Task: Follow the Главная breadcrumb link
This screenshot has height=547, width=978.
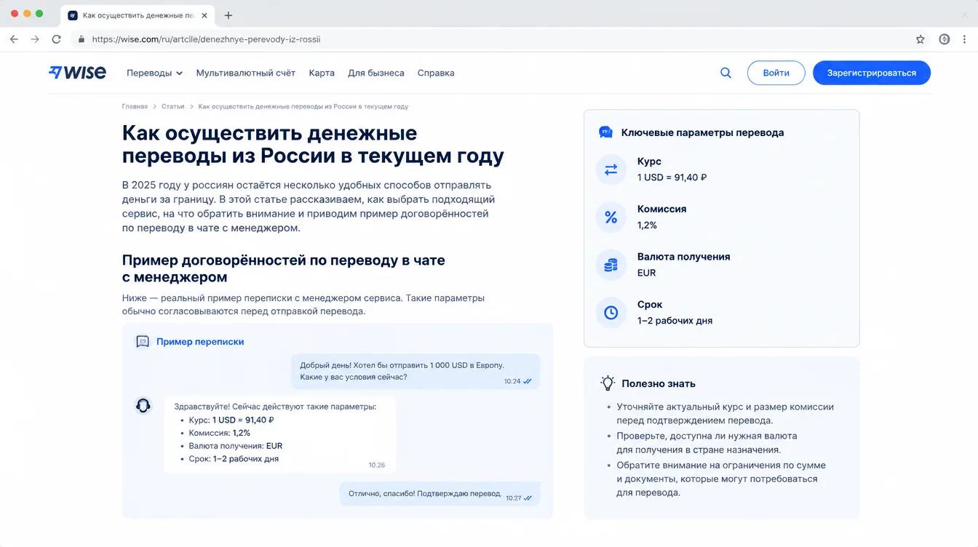Action: pos(135,106)
